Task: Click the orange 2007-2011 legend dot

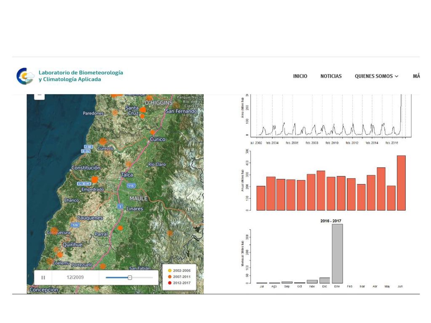Action: pos(170,277)
